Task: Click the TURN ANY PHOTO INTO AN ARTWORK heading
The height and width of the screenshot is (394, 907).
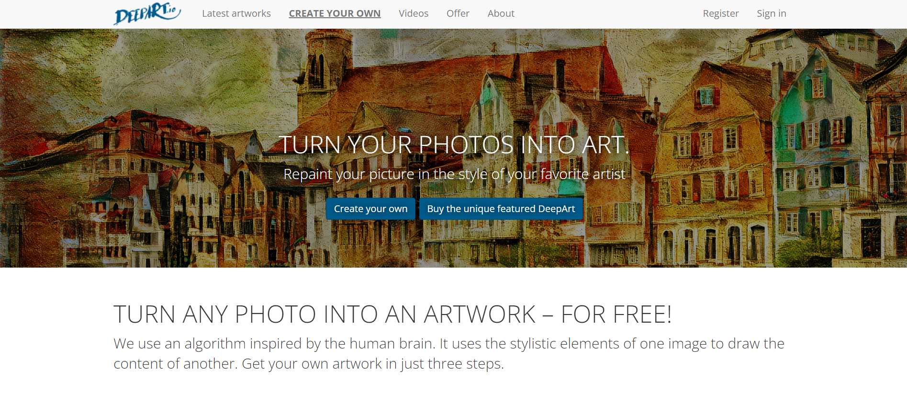Action: click(392, 315)
